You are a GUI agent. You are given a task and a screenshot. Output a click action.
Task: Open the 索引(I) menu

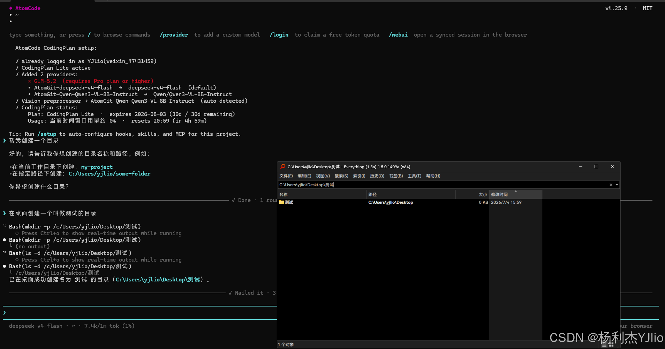359,176
